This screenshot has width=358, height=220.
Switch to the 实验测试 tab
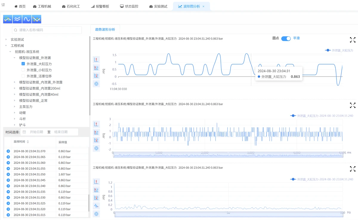[158, 7]
